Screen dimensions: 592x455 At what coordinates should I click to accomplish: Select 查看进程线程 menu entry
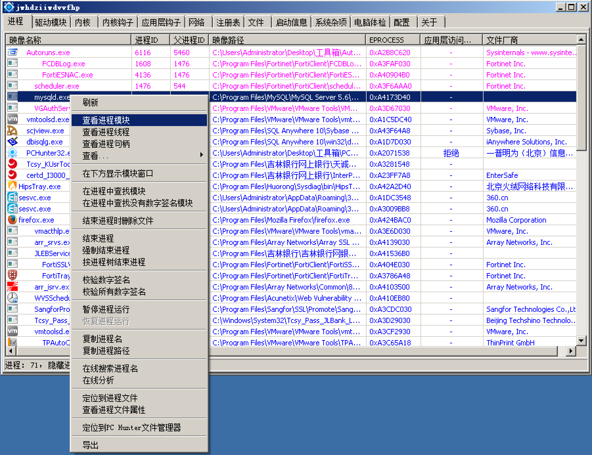click(x=139, y=132)
